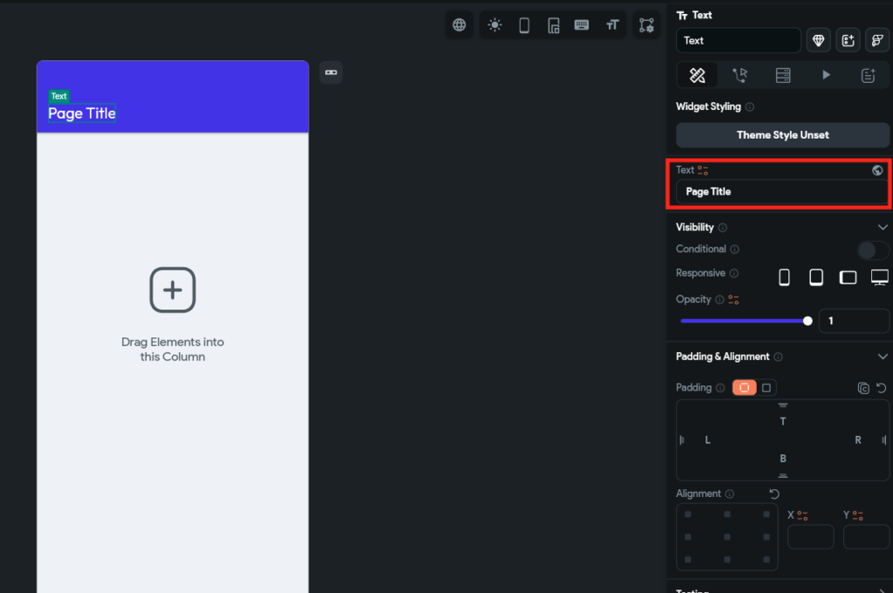Click the Theme Style Unset button
This screenshot has width=893, height=593.
(782, 135)
